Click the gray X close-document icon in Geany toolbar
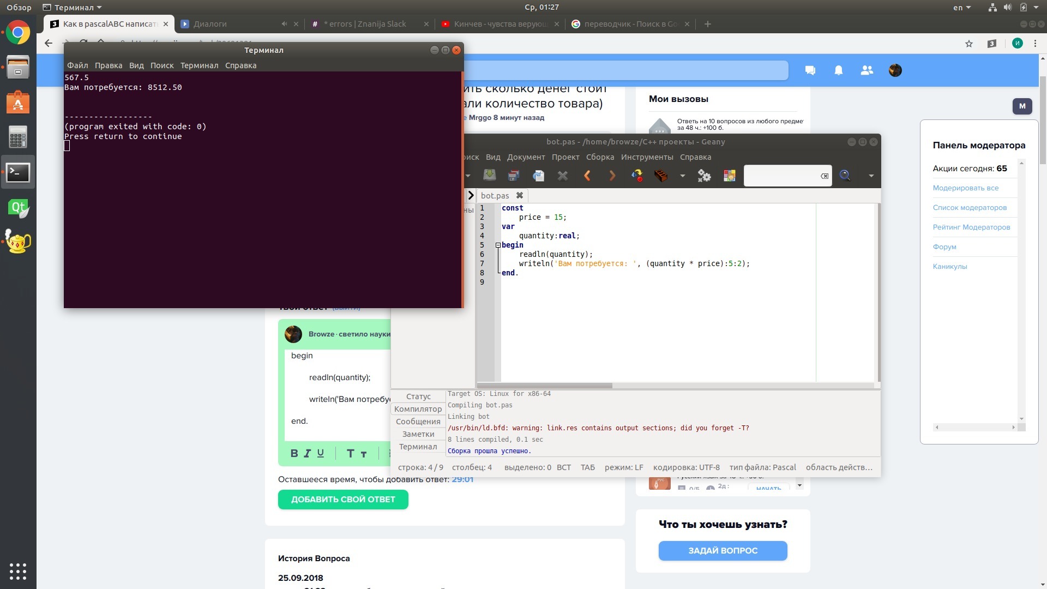Screen dimensions: 1047x589 pos(563,176)
